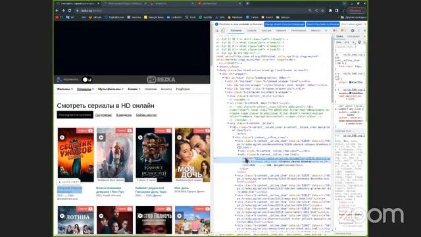Select the Последние поступления filter
This screenshot has width=421, height=237.
click(75, 115)
